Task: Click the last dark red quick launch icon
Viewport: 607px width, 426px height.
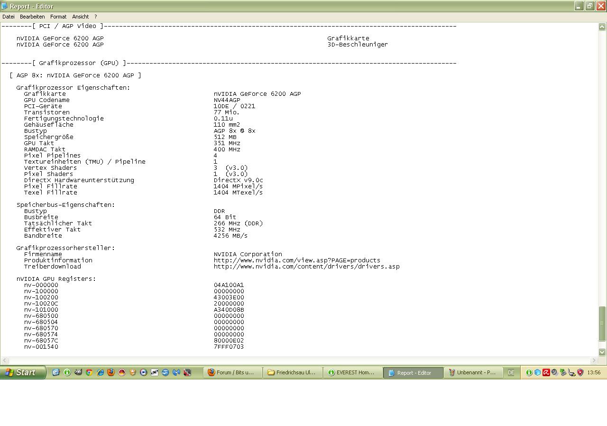Action: pyautogui.click(x=187, y=372)
